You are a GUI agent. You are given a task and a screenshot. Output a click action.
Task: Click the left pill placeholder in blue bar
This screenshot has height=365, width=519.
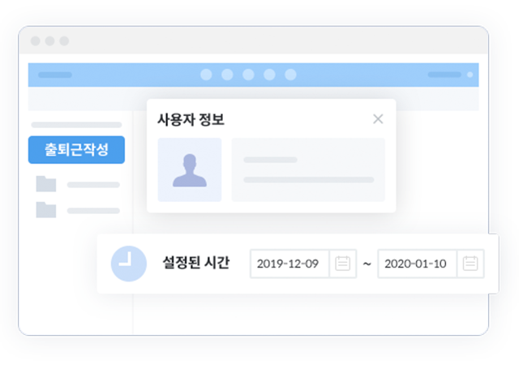point(55,75)
